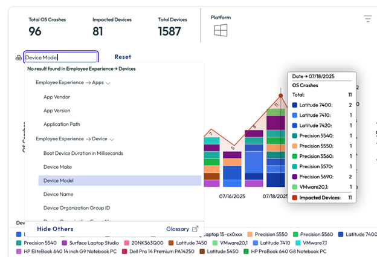Toggle Surface Laptop Studio legend entry
This screenshot has width=377, height=257.
(91, 243)
